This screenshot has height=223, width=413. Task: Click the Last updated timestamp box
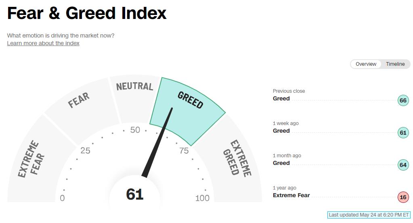(x=369, y=215)
